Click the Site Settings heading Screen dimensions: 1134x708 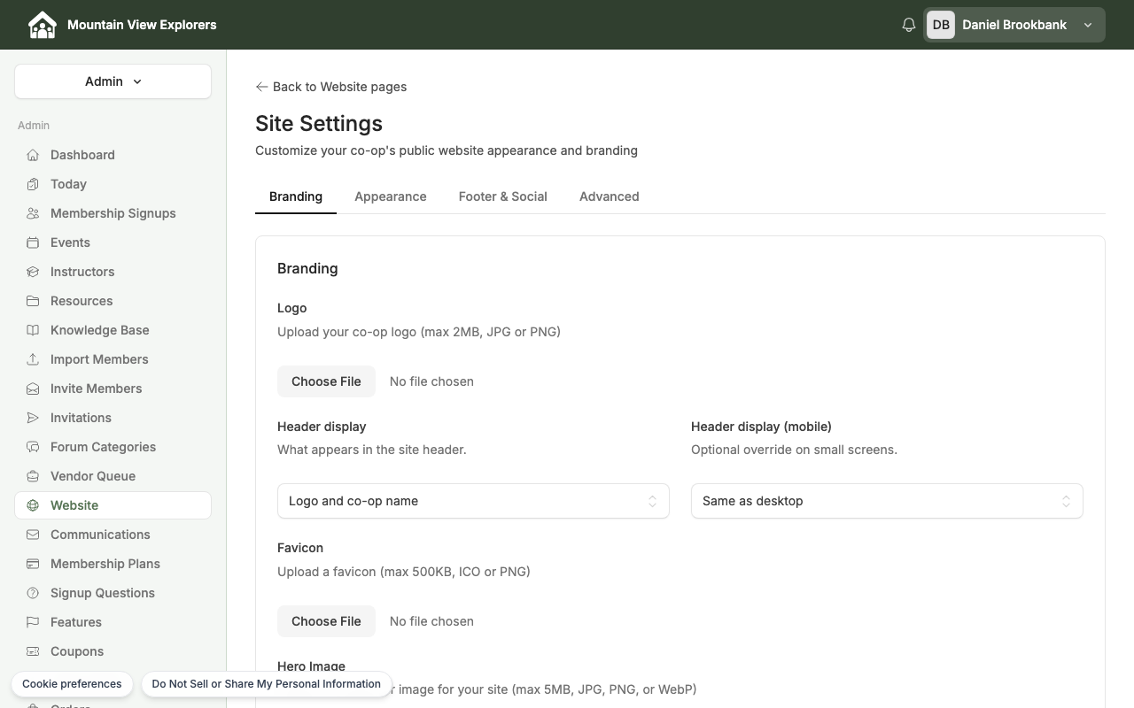pos(319,124)
